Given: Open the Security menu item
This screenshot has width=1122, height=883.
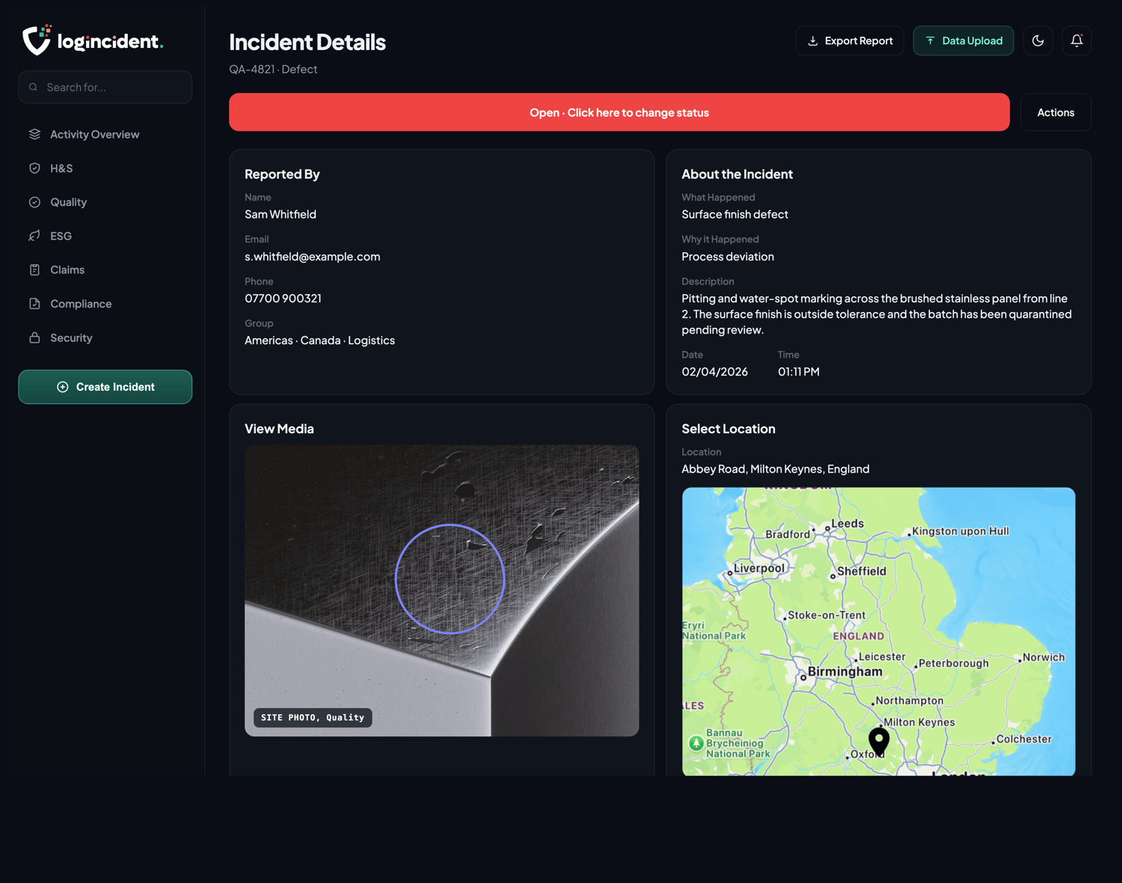Looking at the screenshot, I should [105, 337].
